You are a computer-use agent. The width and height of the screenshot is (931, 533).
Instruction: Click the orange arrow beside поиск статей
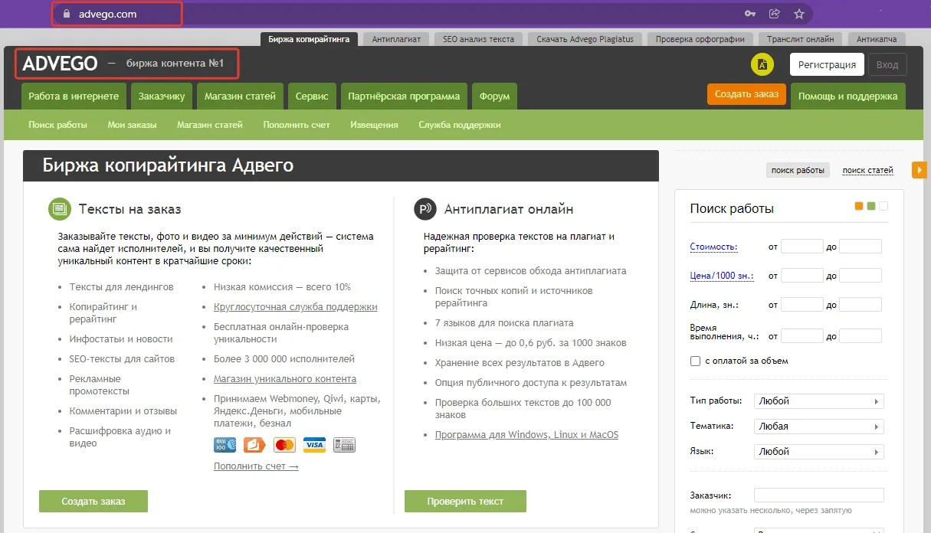[x=919, y=170]
